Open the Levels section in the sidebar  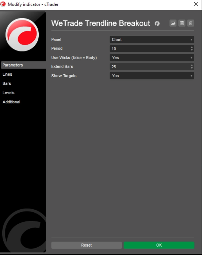[8, 93]
